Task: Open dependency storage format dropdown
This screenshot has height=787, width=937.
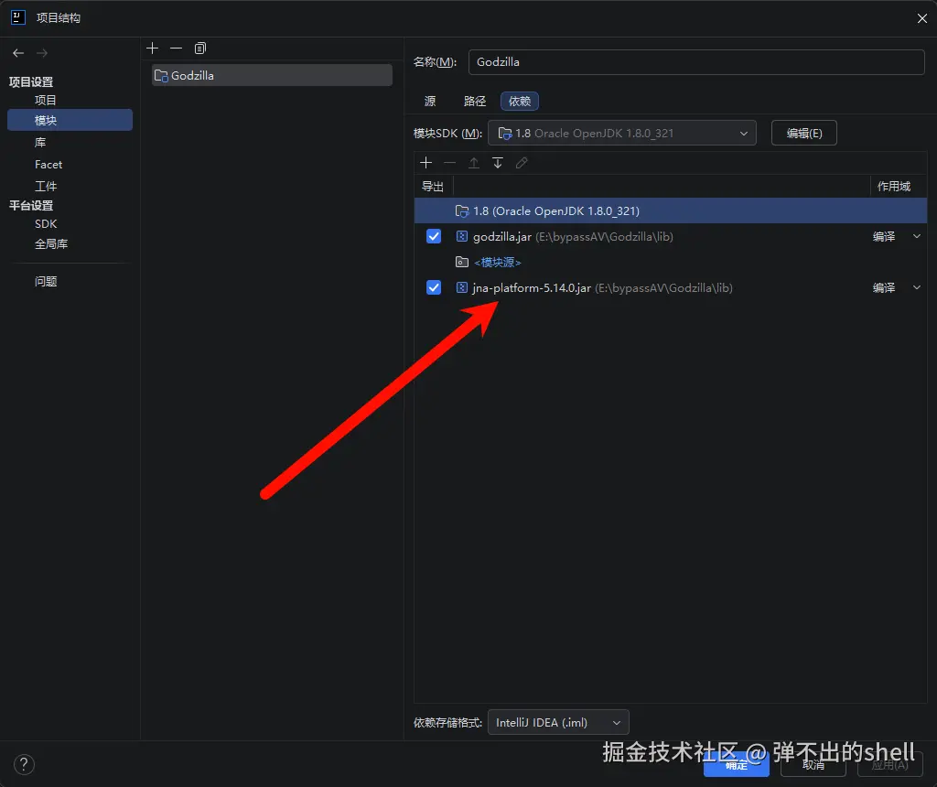Action: pyautogui.click(x=558, y=722)
